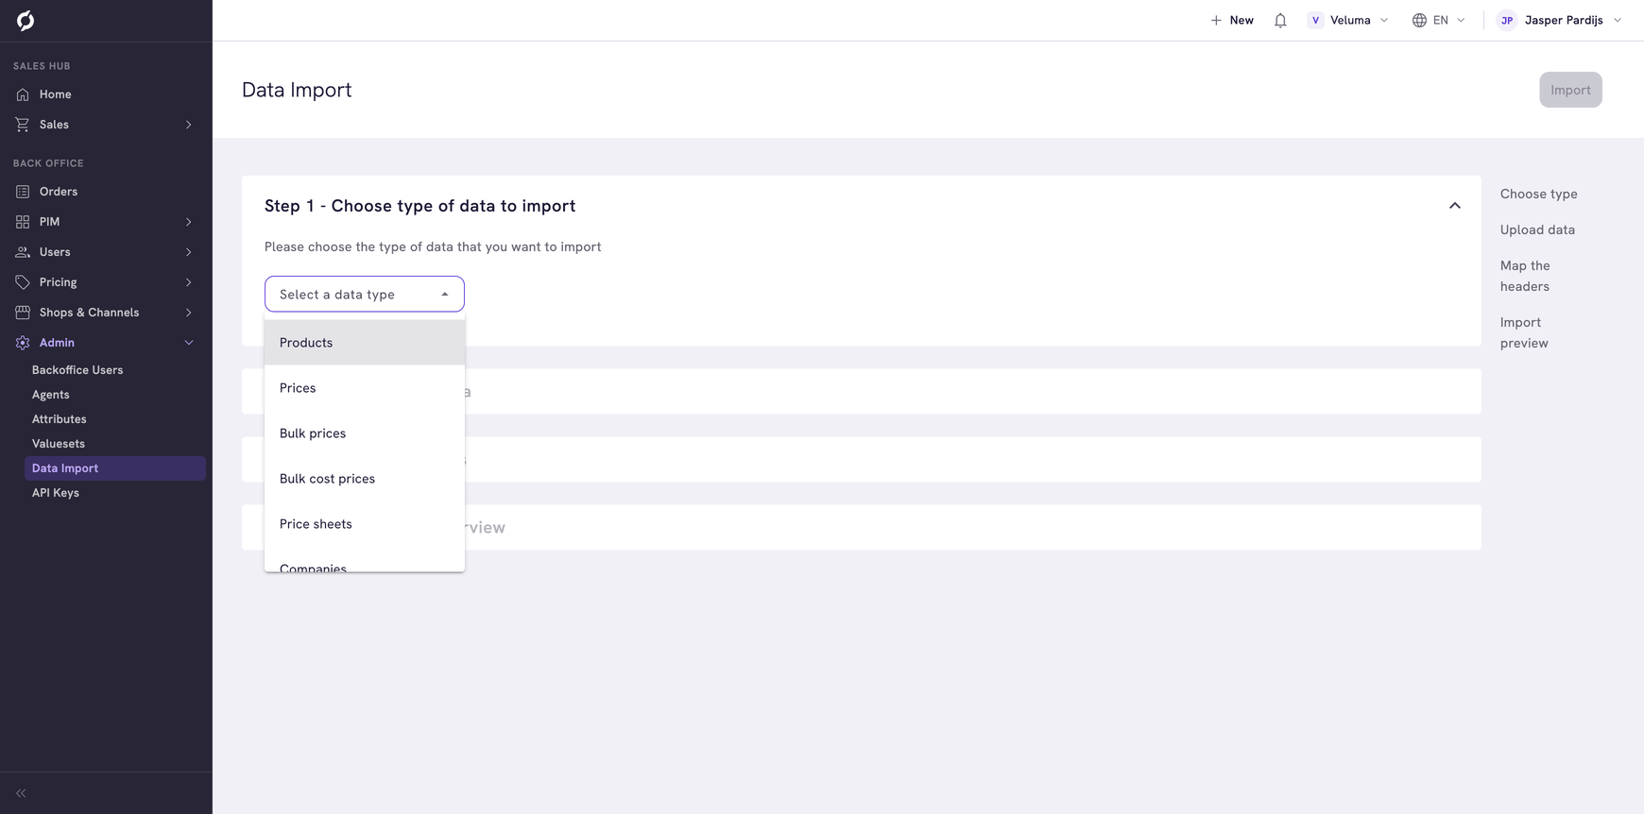Expand the Pricing submenu chevron
Image resolution: width=1644 pixels, height=814 pixels.
pyautogui.click(x=189, y=282)
